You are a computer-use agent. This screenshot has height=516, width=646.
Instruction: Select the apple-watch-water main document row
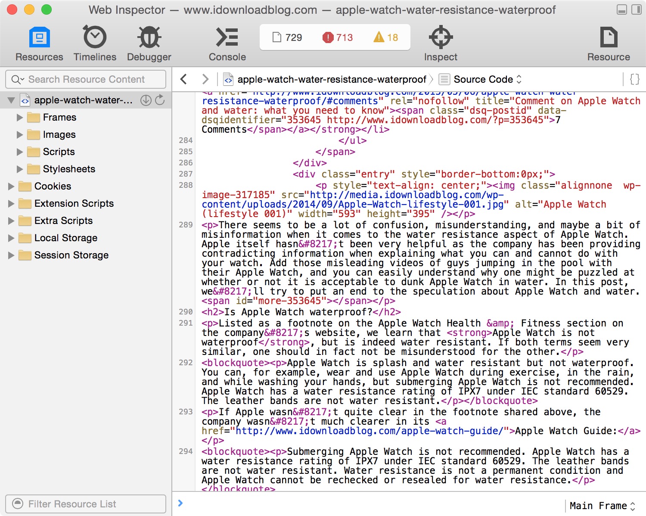(86, 100)
